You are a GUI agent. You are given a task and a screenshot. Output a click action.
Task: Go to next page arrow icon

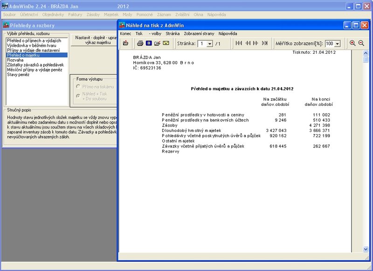[x=256, y=43]
